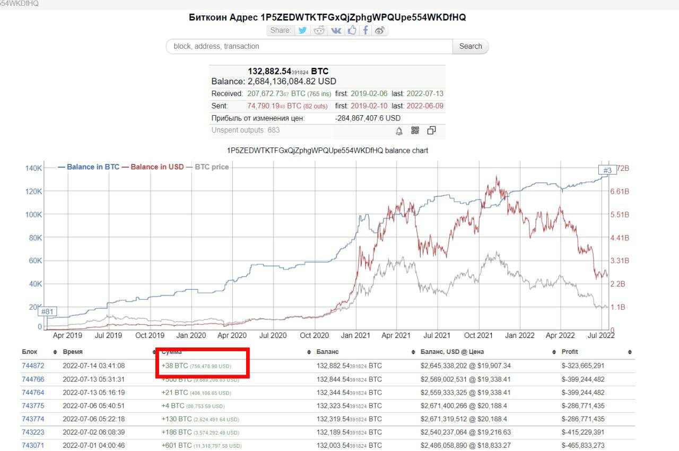Click Unspent outputs: 683

point(246,130)
